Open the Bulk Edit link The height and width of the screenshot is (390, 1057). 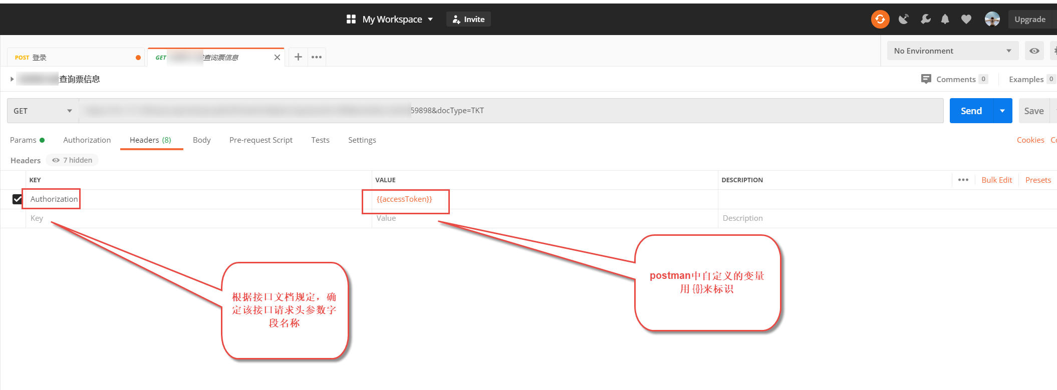tap(996, 180)
